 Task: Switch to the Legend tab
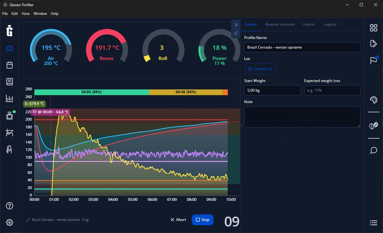tap(330, 24)
